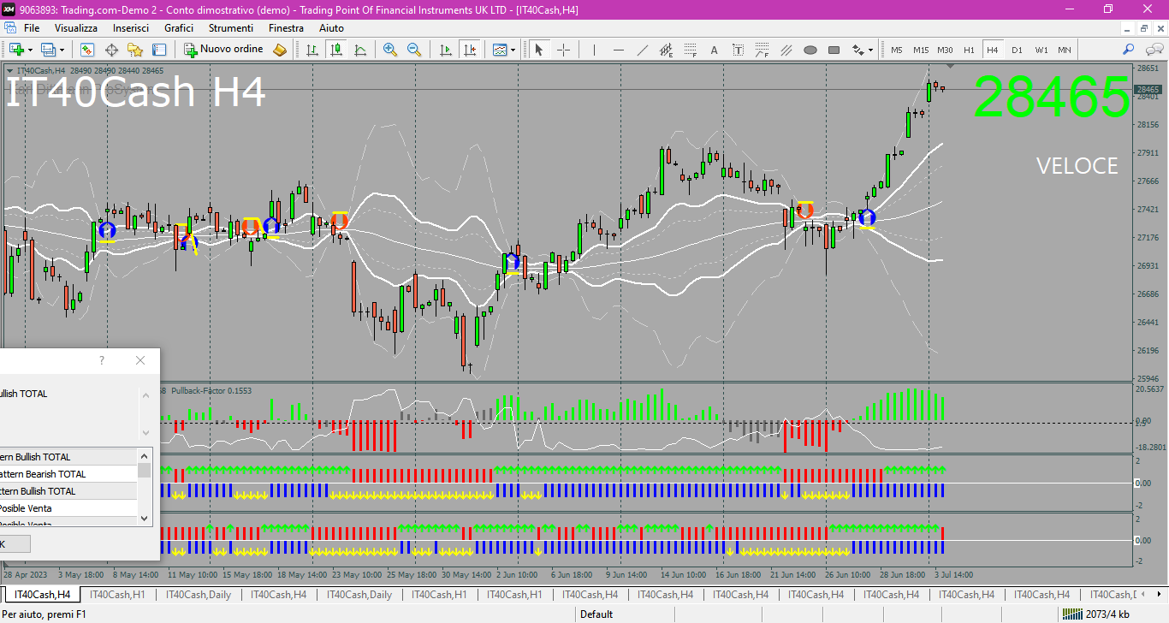Select the equidistant channel tool
Viewport: 1169px width, 623px height.
666,50
